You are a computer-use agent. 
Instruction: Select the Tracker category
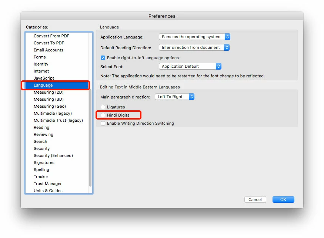[x=57, y=177]
